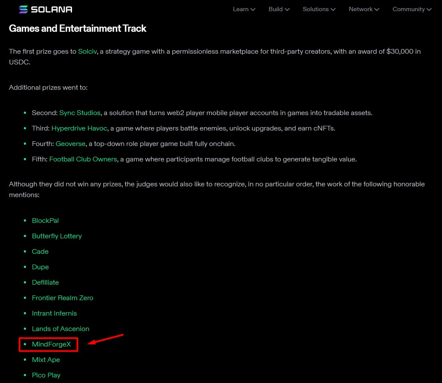Open the Intrant Infernis link

pos(54,313)
